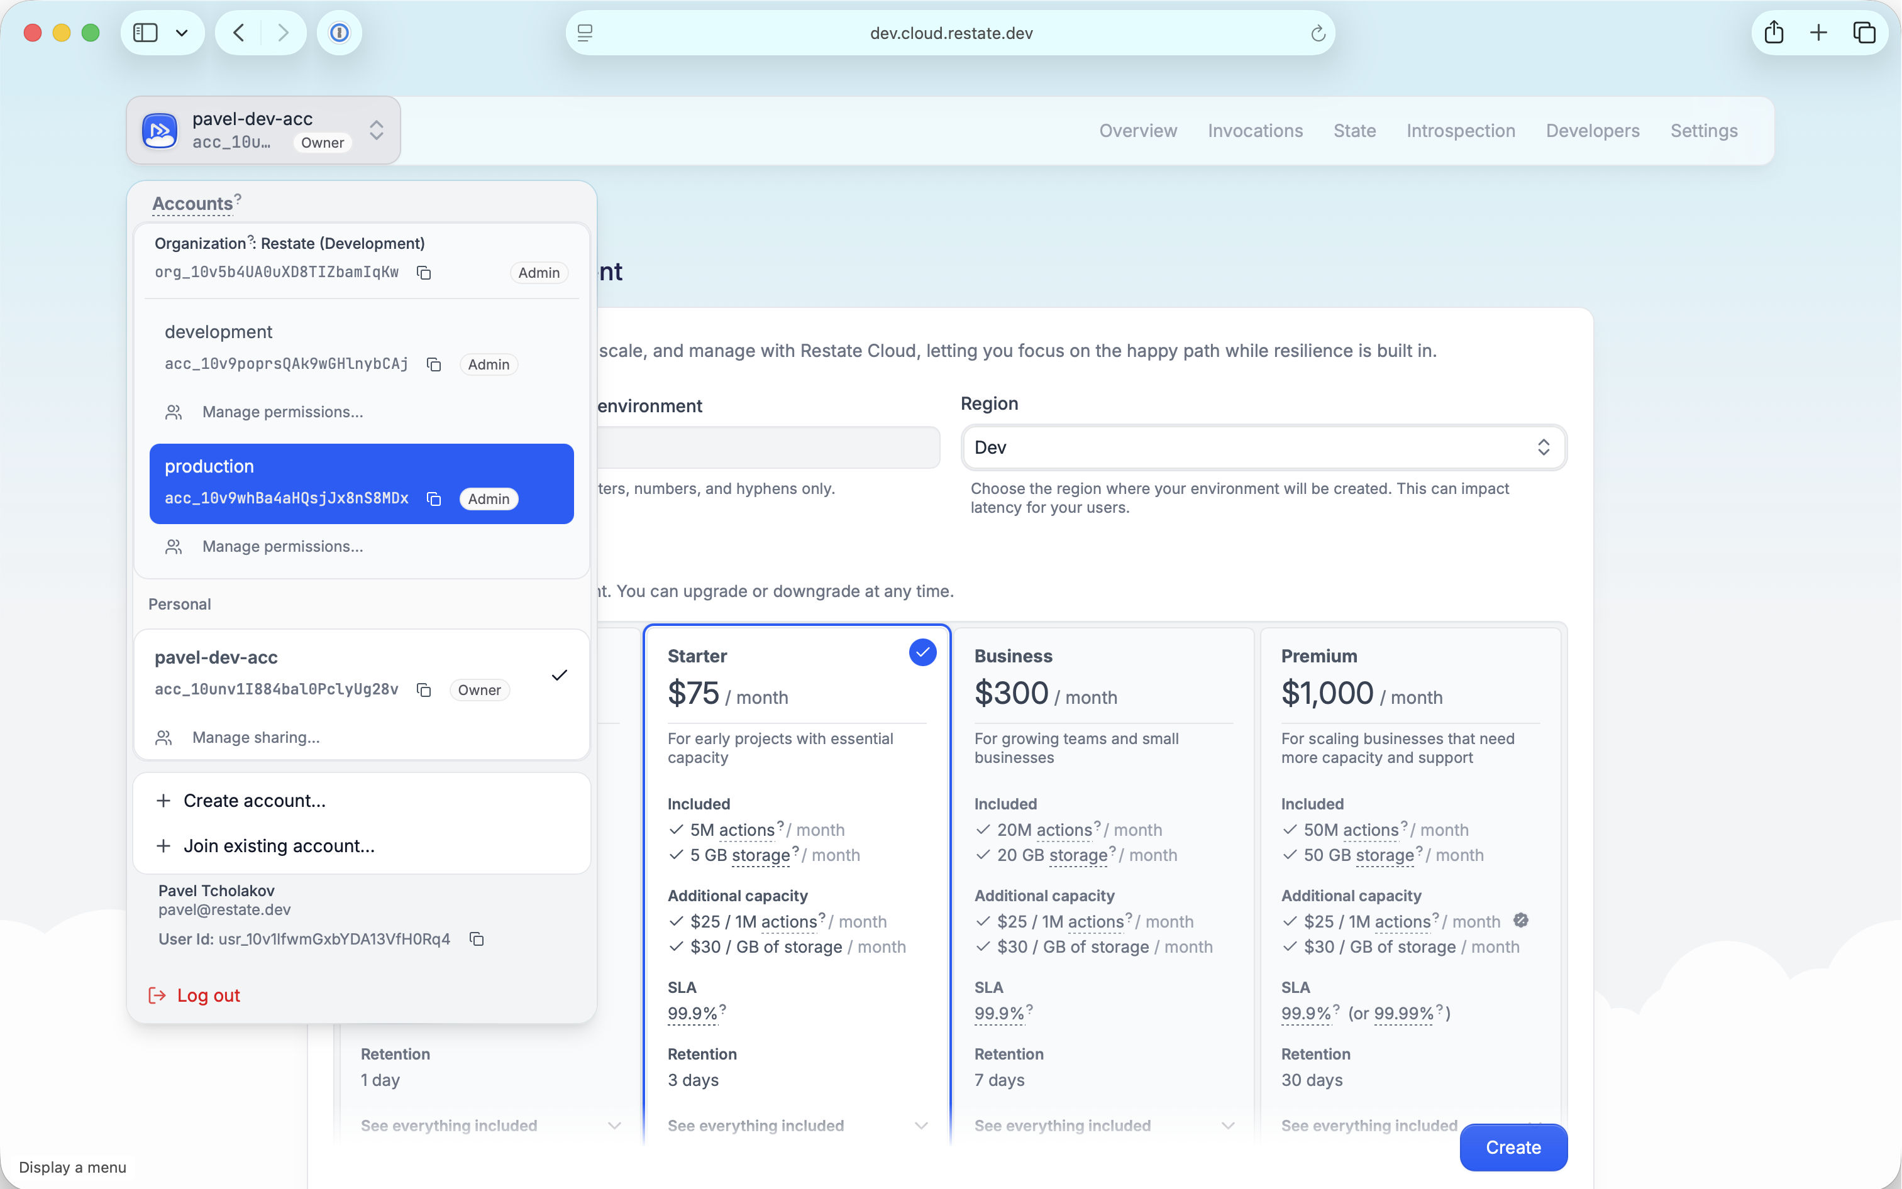Viewport: 1902px width, 1189px height.
Task: Expand the account switcher chevron
Action: point(377,129)
